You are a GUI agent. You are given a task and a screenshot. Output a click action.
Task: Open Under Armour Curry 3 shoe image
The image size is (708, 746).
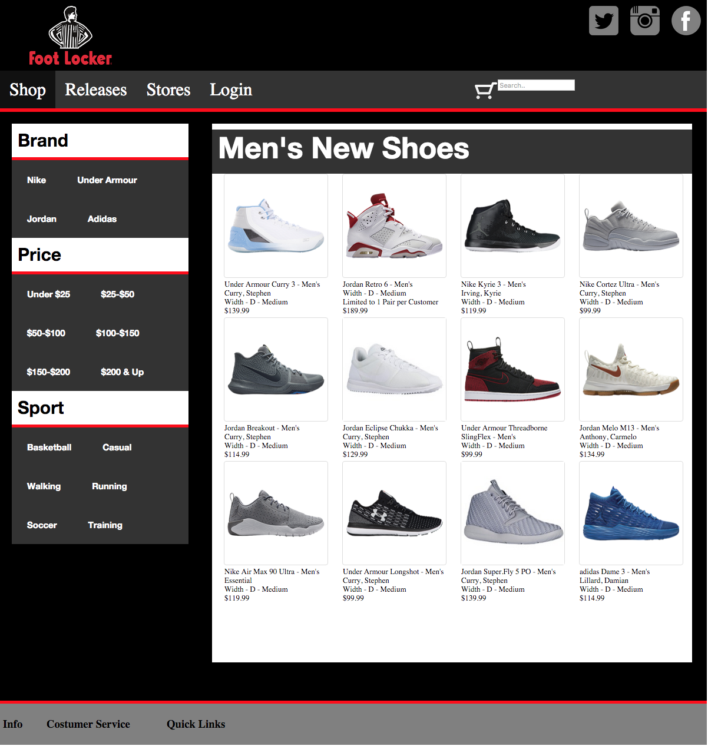tap(276, 226)
